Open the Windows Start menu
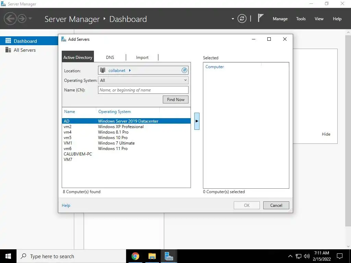Image resolution: width=351 pixels, height=263 pixels. point(8,256)
